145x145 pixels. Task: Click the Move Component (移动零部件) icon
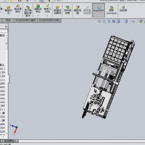click(18, 9)
